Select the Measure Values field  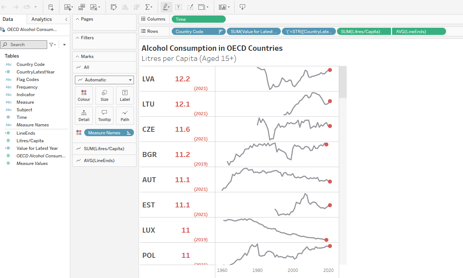(32, 163)
